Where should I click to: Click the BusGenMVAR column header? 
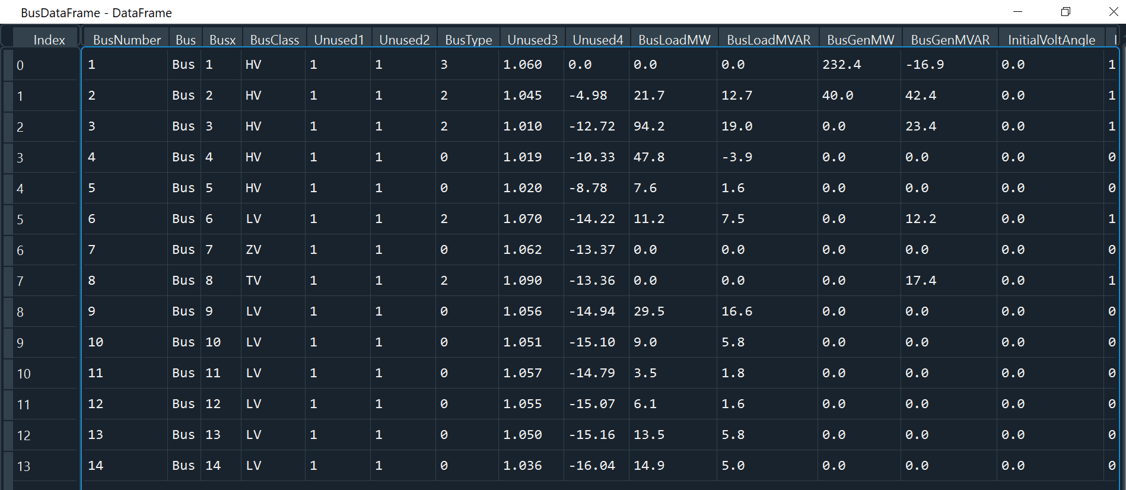pyautogui.click(x=950, y=40)
